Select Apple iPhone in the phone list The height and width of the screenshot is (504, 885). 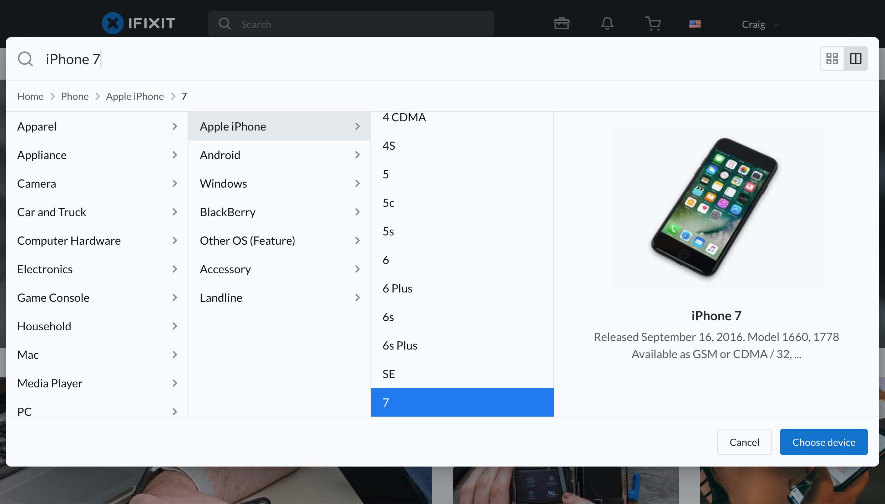pyautogui.click(x=279, y=126)
